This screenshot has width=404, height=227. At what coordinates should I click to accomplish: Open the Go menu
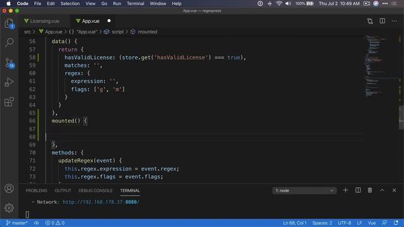click(104, 4)
